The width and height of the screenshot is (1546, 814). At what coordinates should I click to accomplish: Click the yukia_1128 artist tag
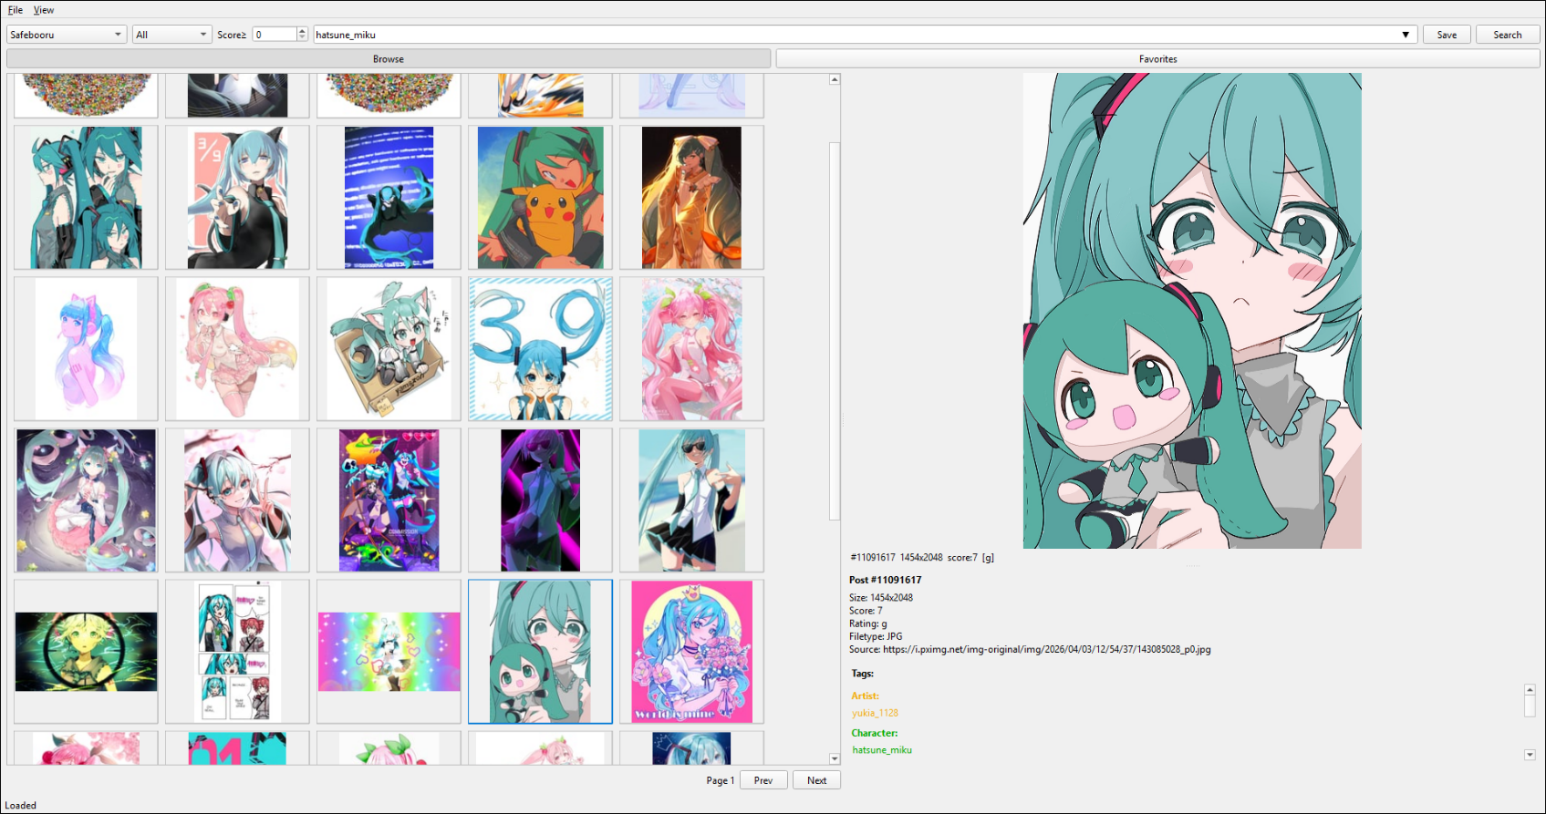[875, 713]
